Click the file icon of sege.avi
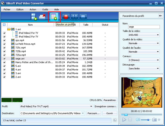Viewport: 165px width, 126px height. [13, 58]
